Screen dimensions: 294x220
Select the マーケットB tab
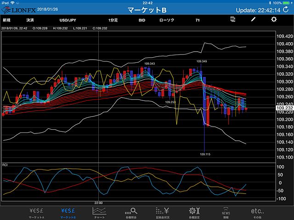[68, 212]
